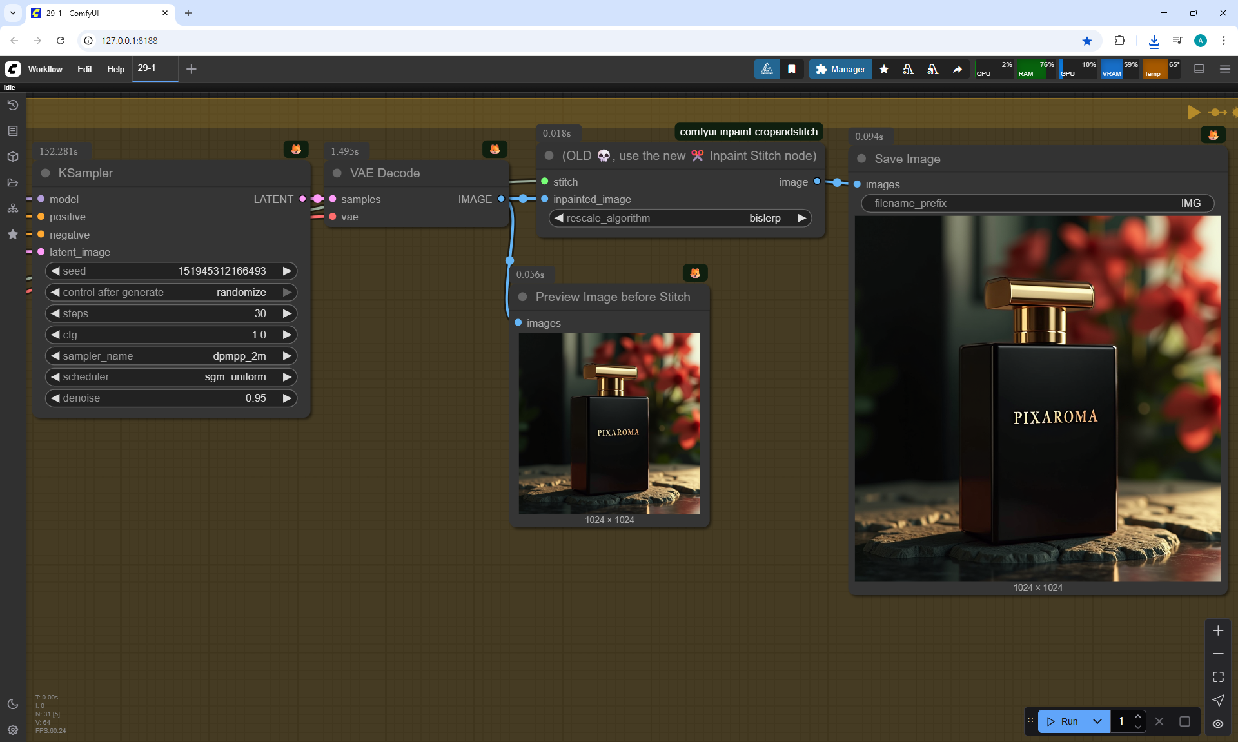Increase the denoise value with right arrow
Image resolution: width=1238 pixels, height=742 pixels.
click(287, 398)
